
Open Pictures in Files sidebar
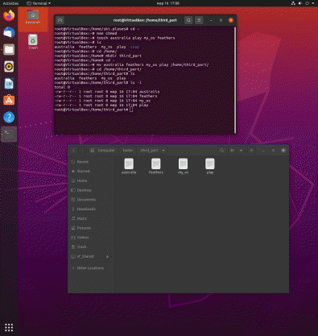(91, 228)
